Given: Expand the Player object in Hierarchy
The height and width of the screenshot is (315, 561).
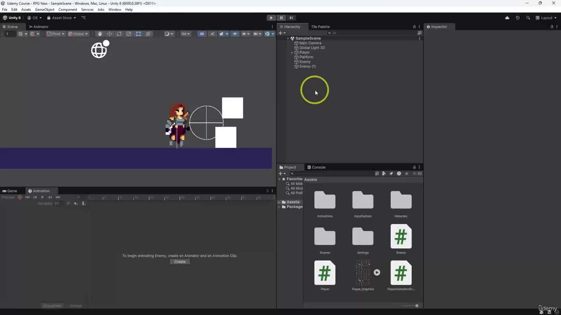Looking at the screenshot, I should point(292,52).
